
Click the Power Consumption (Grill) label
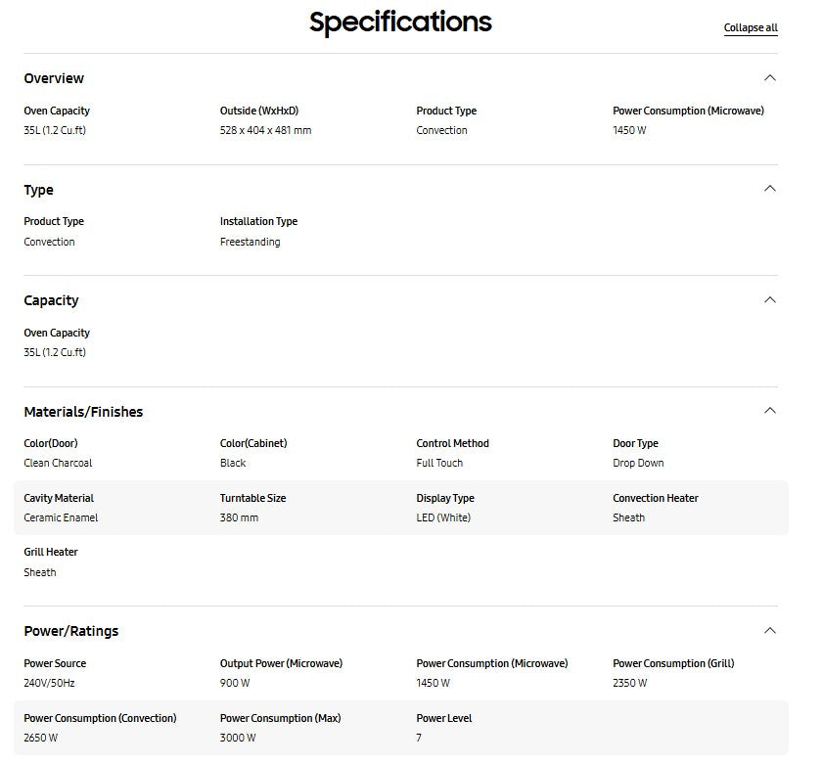673,663
